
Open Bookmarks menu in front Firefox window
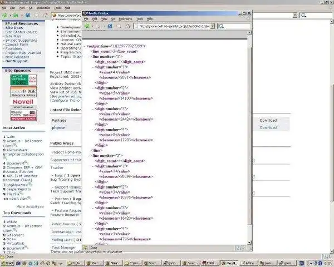[125, 19]
